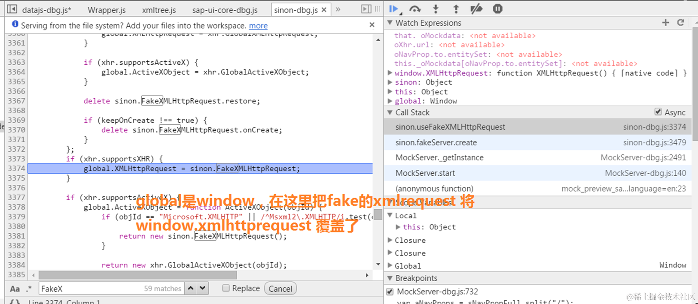Click line number 3369 in gutter

click(16, 120)
